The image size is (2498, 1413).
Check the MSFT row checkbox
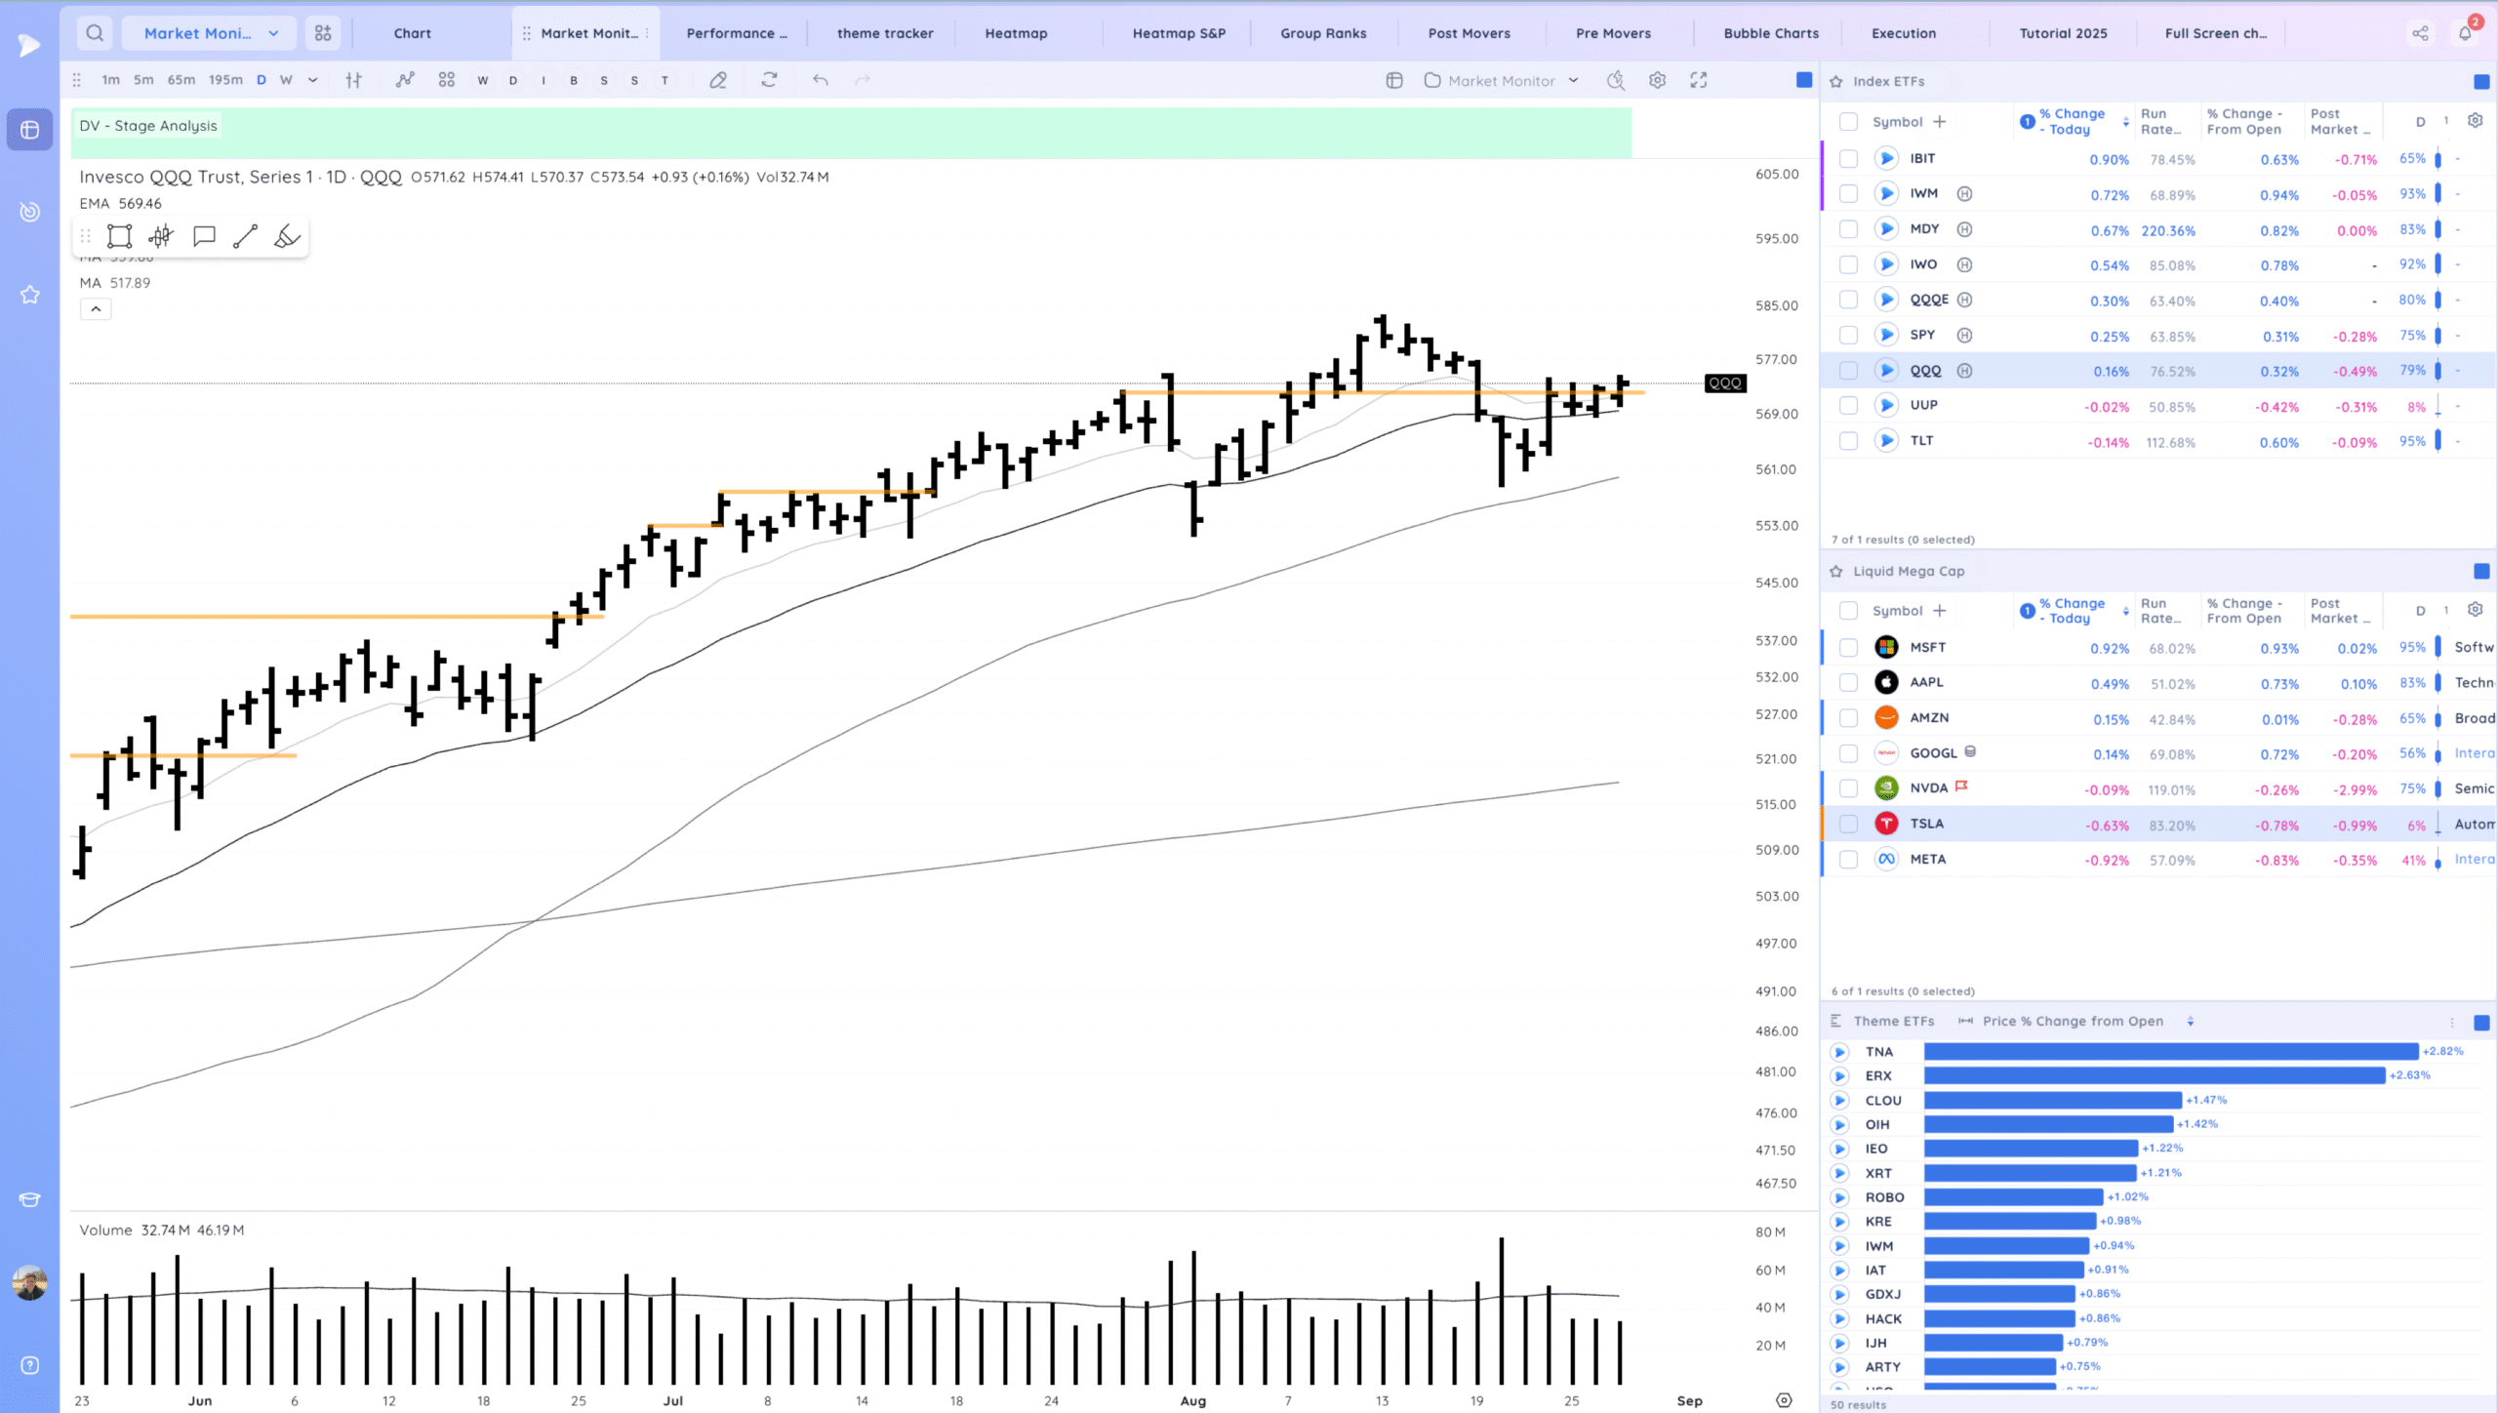point(1848,647)
